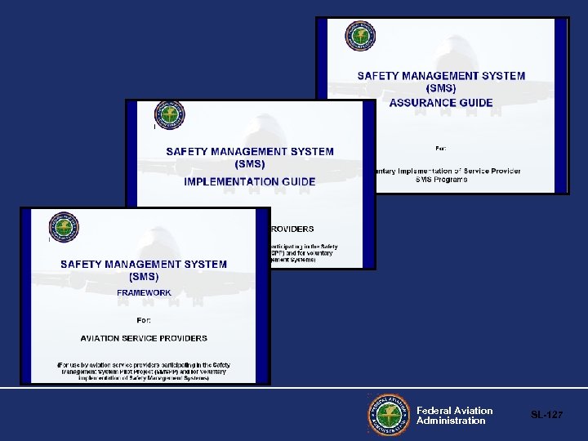
Task: Click the 'SMS Programs' line on the Assurance cover
Action: click(x=441, y=179)
